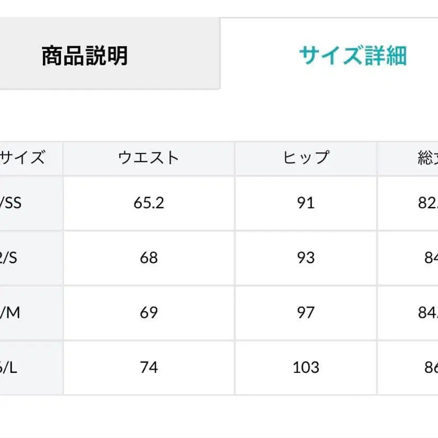This screenshot has width=438, height=438.
Task: Click the waist value 74 for size L
Action: pos(148,366)
